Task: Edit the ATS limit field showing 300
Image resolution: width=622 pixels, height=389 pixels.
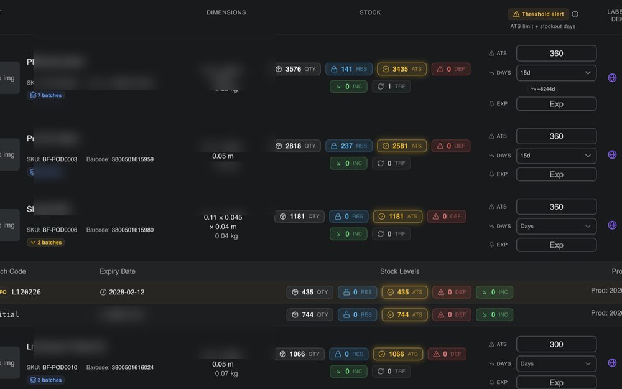Action: tap(556, 345)
